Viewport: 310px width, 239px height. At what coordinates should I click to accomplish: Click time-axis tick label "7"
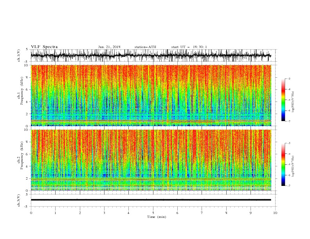pos(202,213)
